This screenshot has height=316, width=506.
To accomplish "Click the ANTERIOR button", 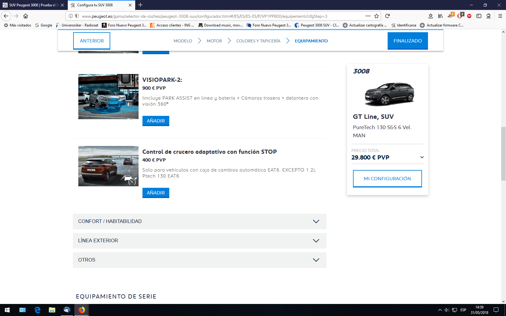I will pos(92,41).
